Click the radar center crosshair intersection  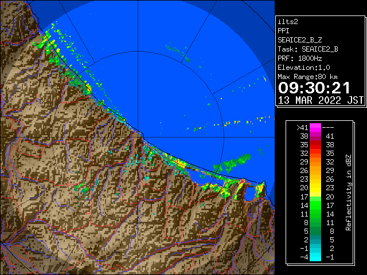coord(138,137)
